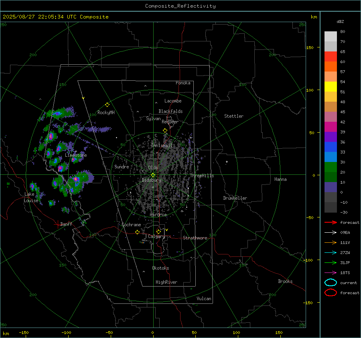Click the Calgary city label
361x338 pixels.
[156, 236]
